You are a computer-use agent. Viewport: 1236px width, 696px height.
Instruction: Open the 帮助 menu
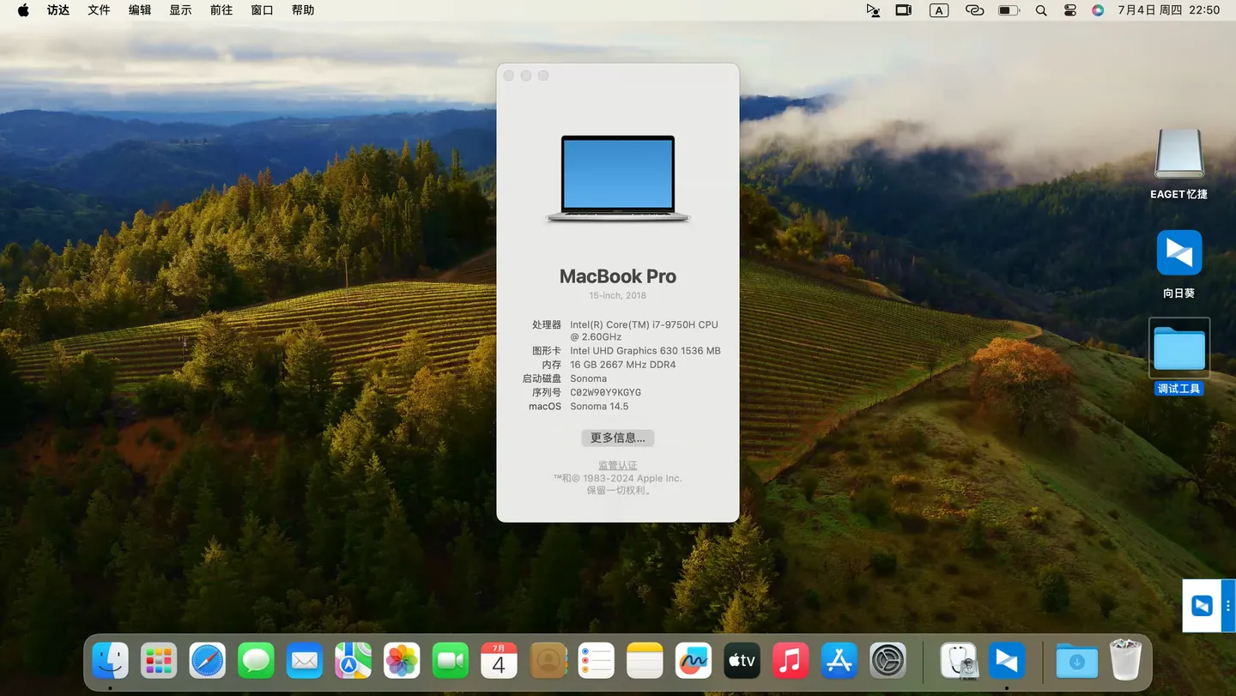(302, 10)
